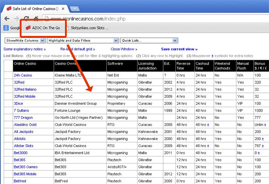Close the Safe List of Online Casinos tab
Viewport: 269px width, 184px height.
click(63, 9)
